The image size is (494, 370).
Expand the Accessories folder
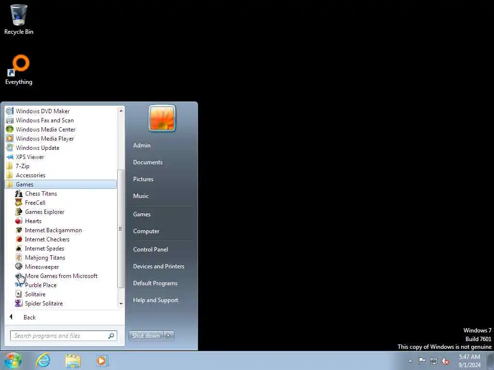61,175
